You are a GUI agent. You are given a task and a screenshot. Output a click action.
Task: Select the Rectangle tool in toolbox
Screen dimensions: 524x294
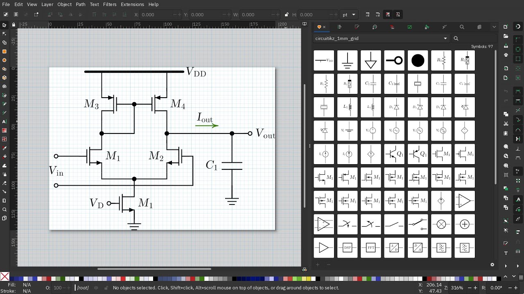coord(5,51)
